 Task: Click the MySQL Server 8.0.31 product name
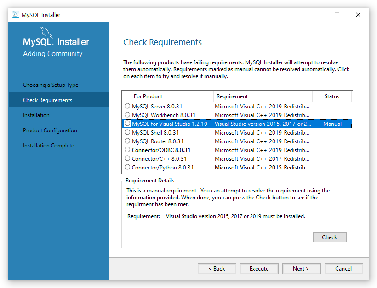click(157, 107)
